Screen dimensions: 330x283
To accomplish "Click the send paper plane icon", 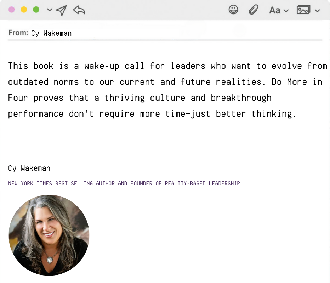I will (x=61, y=10).
